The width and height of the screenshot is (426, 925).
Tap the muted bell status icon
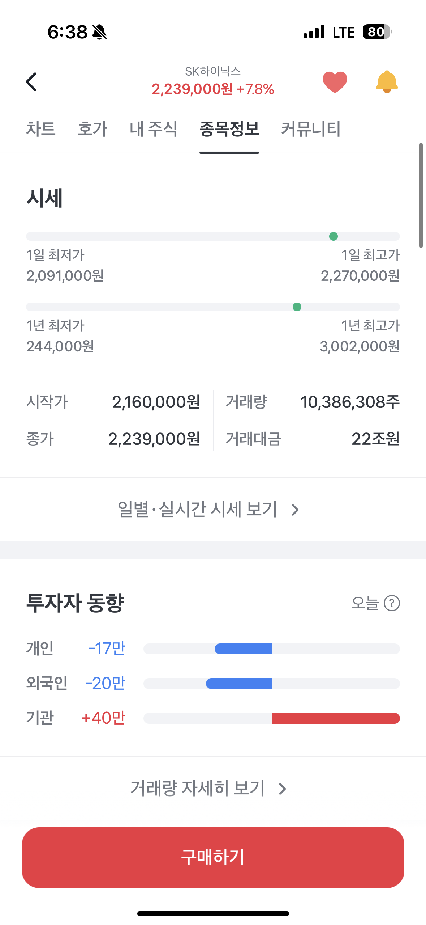99,32
